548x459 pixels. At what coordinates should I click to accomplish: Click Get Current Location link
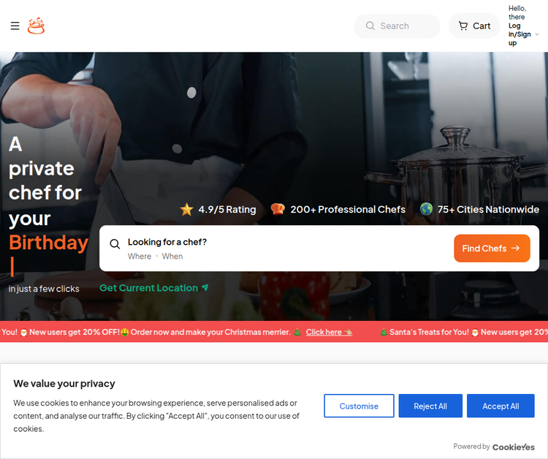pyautogui.click(x=153, y=288)
